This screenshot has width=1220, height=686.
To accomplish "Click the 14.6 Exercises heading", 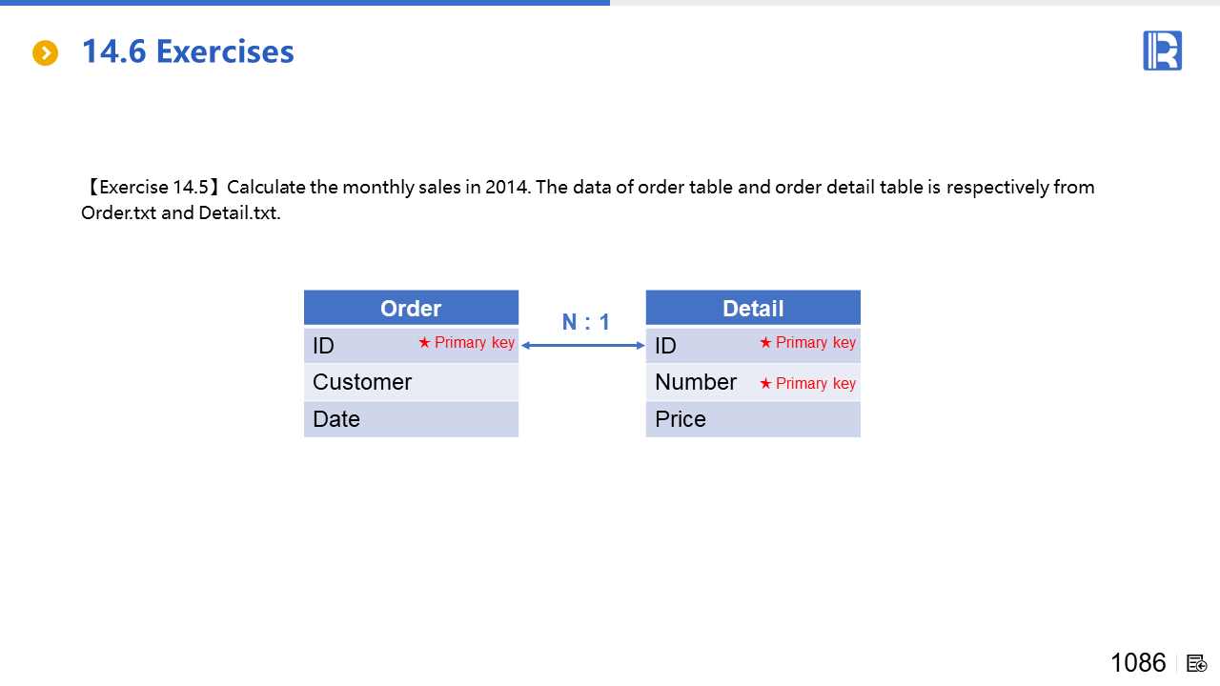I will point(188,51).
